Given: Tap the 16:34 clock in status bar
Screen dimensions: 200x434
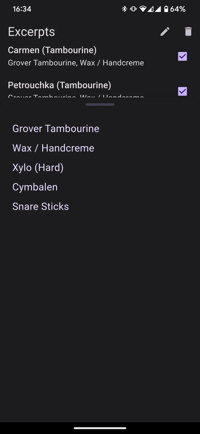Looking at the screenshot, I should click(22, 9).
